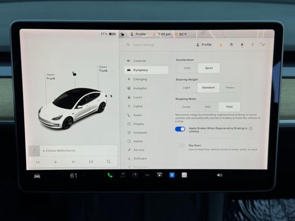Viewport: 295px width, 221px height.
Task: Search the media source using magnifier icon
Action: point(108,162)
